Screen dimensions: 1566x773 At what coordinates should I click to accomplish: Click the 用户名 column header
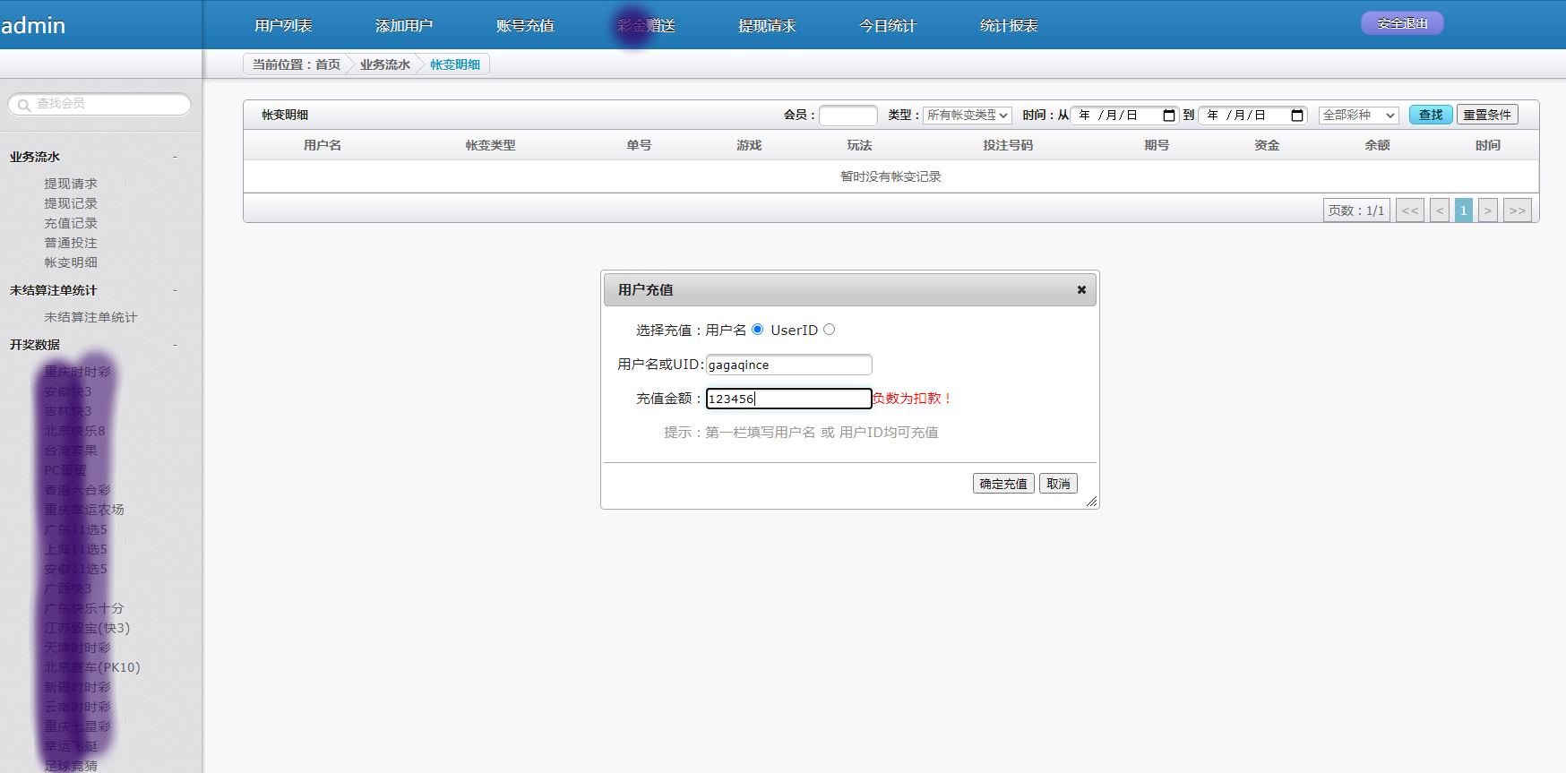pos(323,145)
